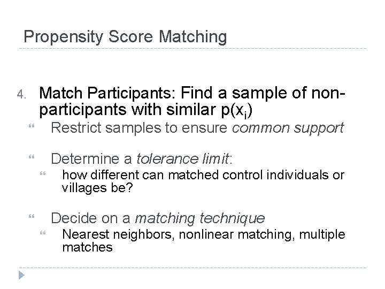Viewport: 385px width, 289px height.
Task: Select the slide title "Propensity Score Matching"
Action: click(x=125, y=37)
